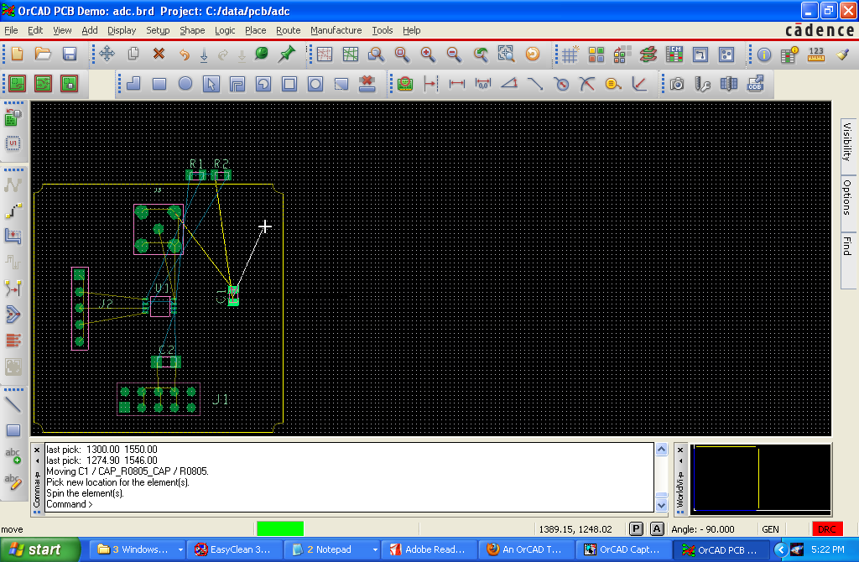The image size is (859, 562).
Task: Toggle the A button in status bar
Action: [657, 529]
